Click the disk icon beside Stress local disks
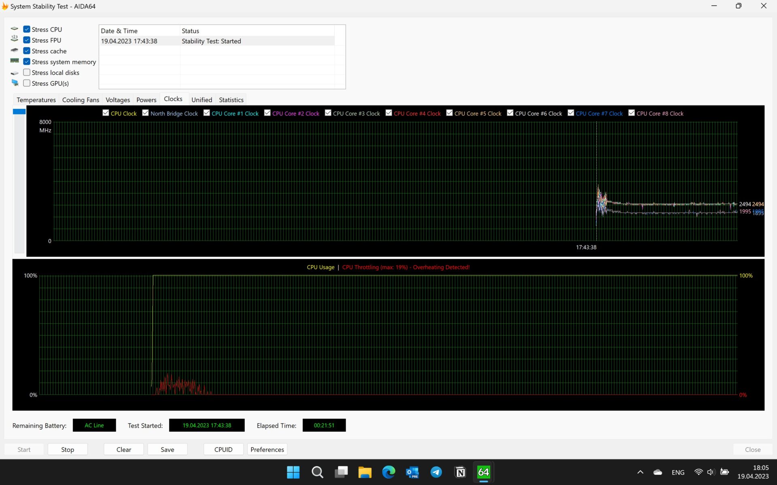This screenshot has width=777, height=485. click(x=15, y=73)
